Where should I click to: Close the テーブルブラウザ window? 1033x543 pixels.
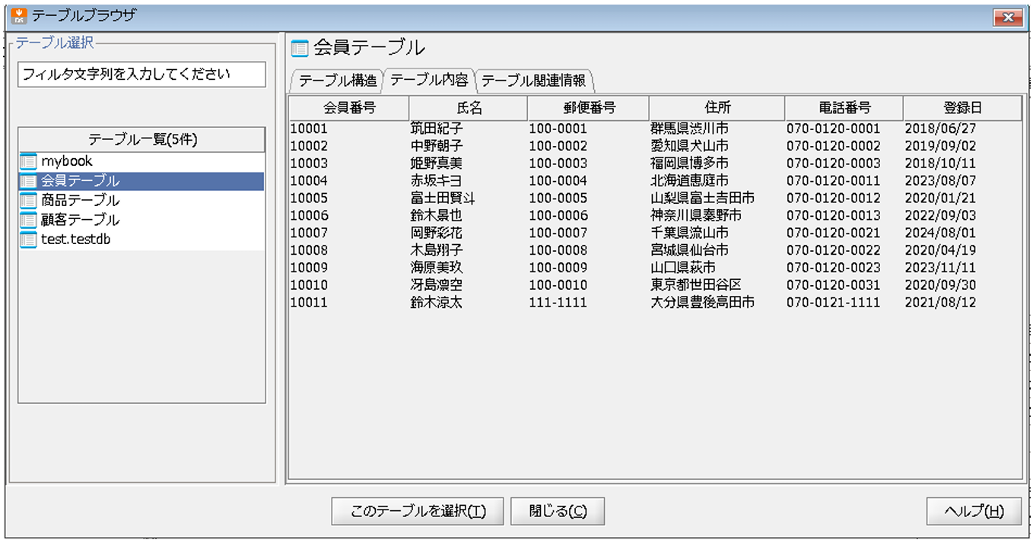point(1007,17)
